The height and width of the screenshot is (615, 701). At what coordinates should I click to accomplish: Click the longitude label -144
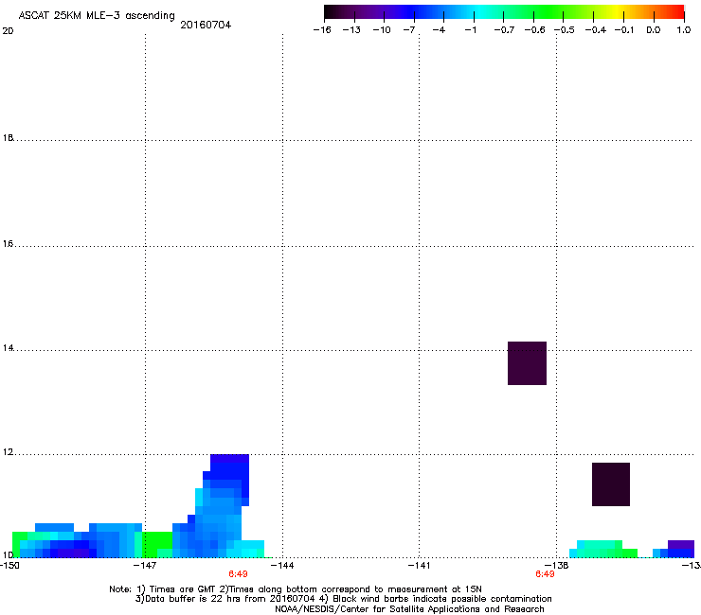(283, 566)
